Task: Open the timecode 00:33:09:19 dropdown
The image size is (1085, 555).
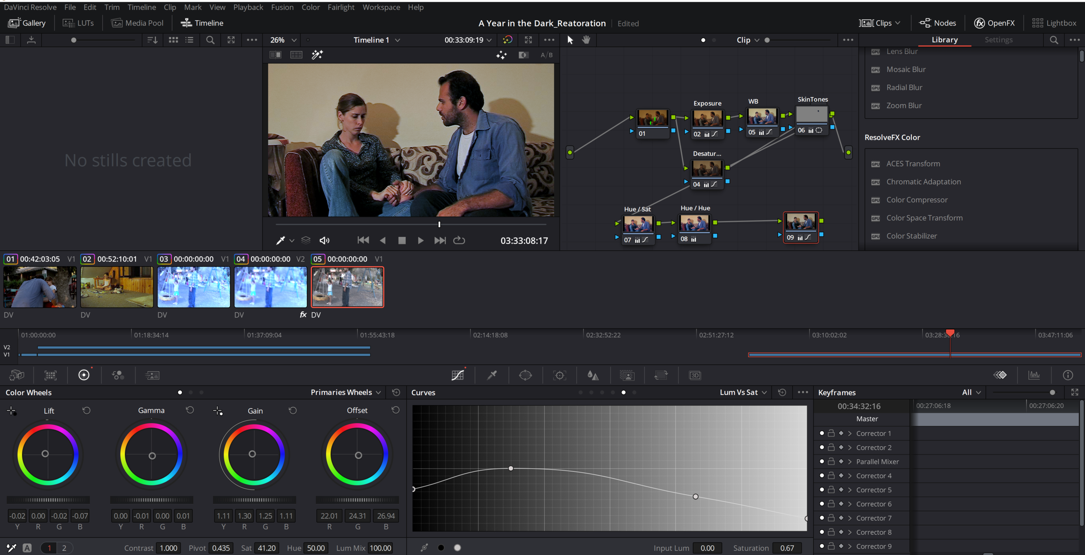Action: (468, 40)
